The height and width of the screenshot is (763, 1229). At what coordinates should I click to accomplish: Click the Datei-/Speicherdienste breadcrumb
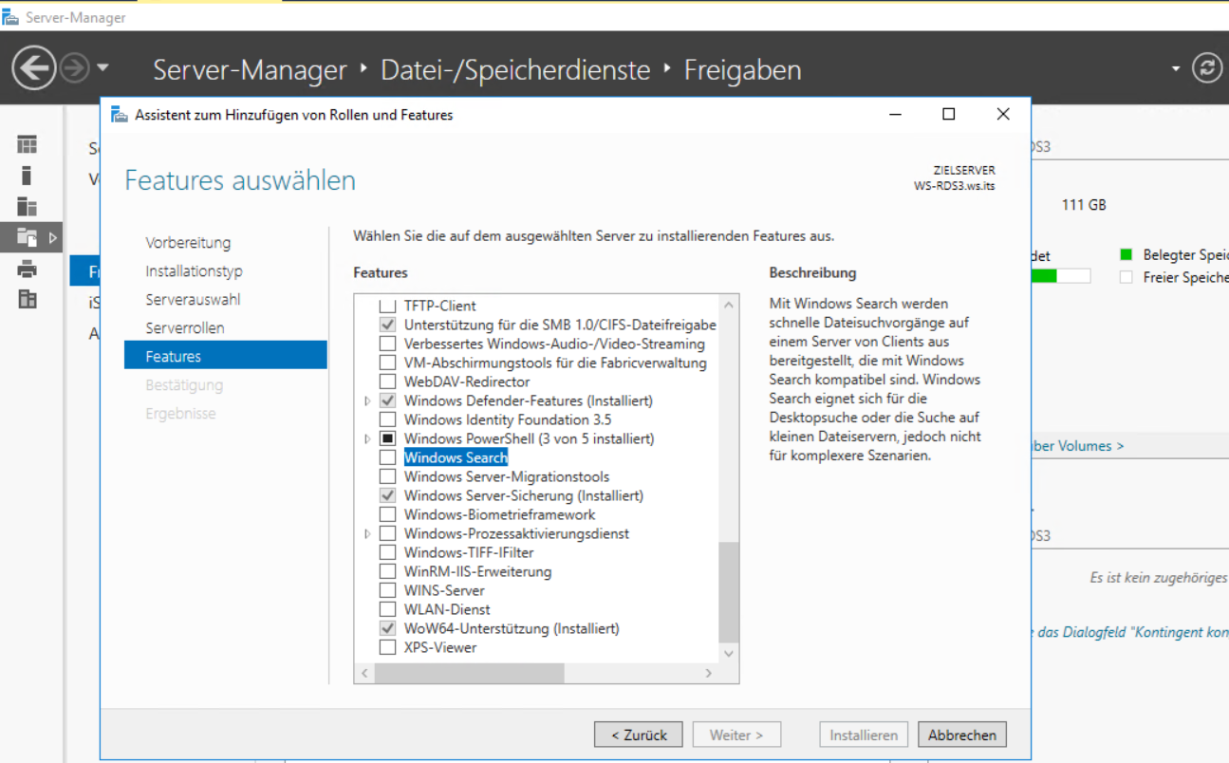[515, 69]
